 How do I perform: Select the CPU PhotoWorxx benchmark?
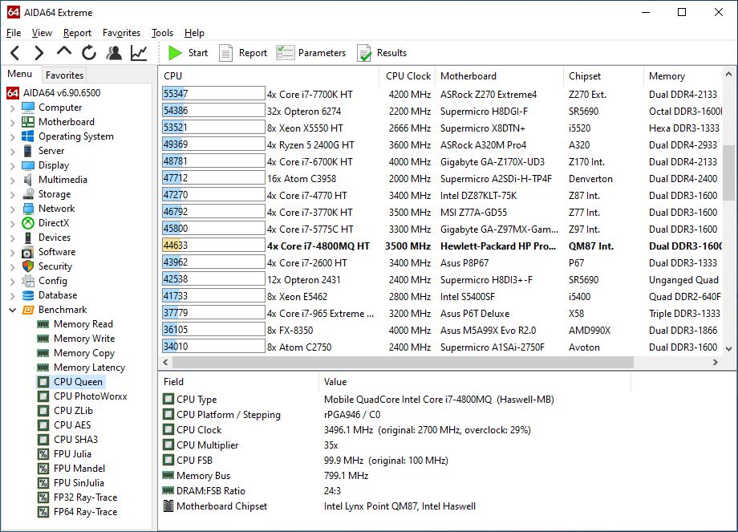click(x=91, y=396)
